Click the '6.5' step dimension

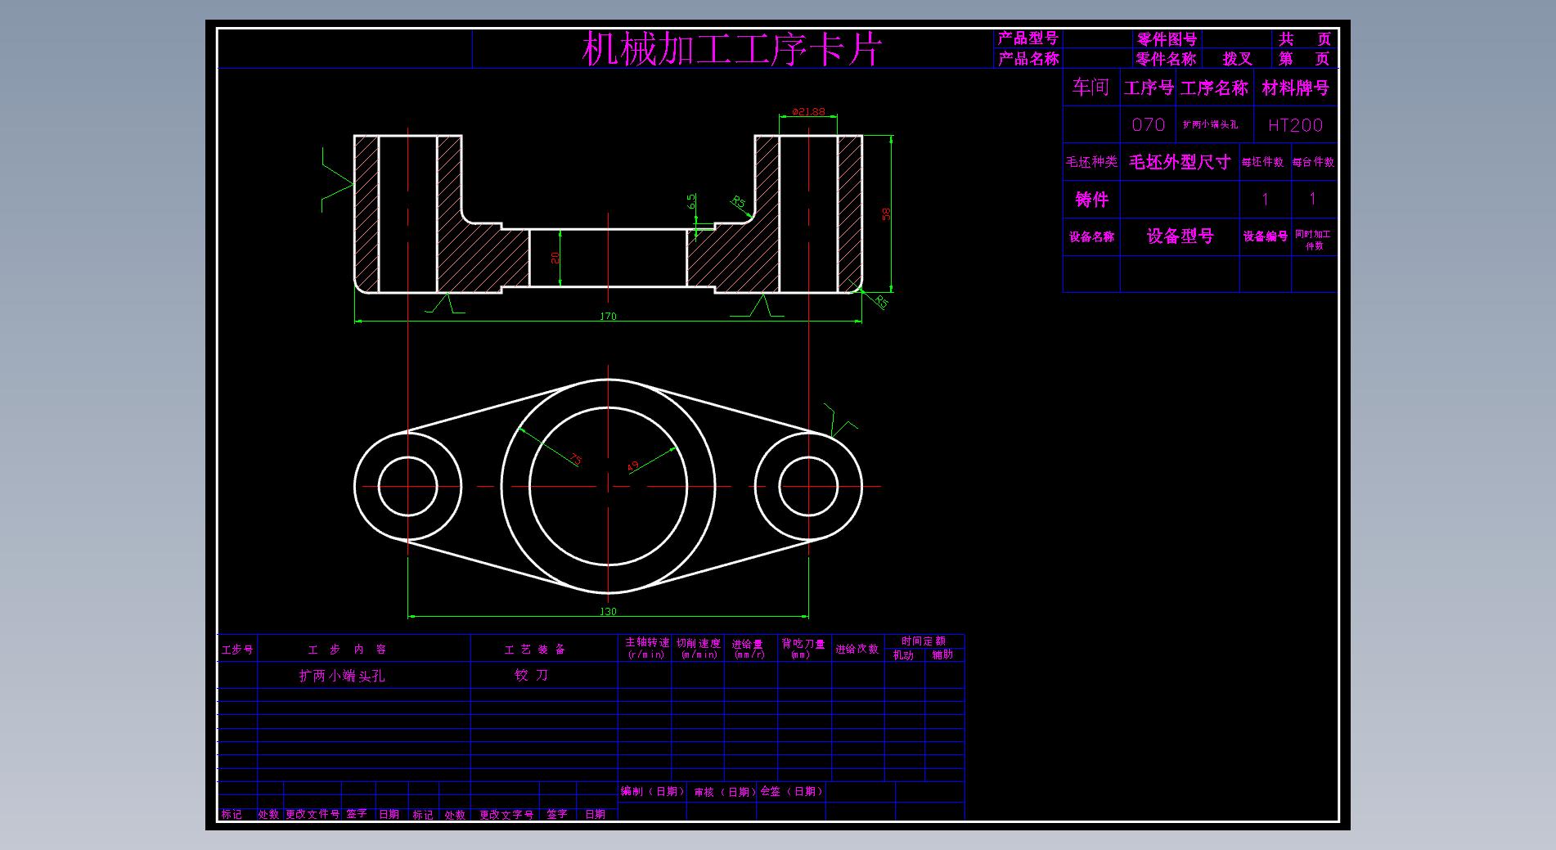click(x=691, y=200)
